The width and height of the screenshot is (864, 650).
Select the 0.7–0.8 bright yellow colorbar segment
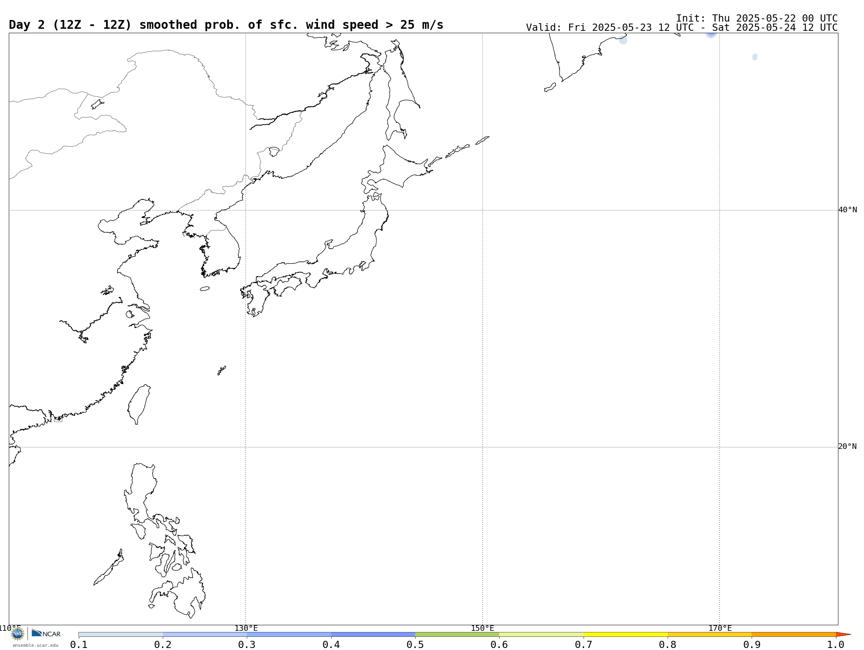click(x=626, y=634)
